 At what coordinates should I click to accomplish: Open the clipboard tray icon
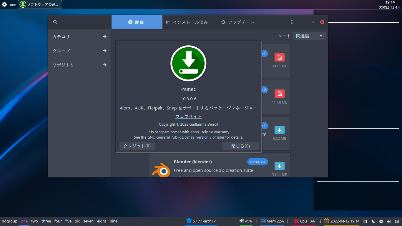[365, 222]
